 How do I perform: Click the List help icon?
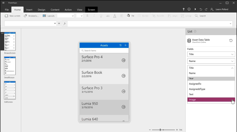click(x=195, y=31)
